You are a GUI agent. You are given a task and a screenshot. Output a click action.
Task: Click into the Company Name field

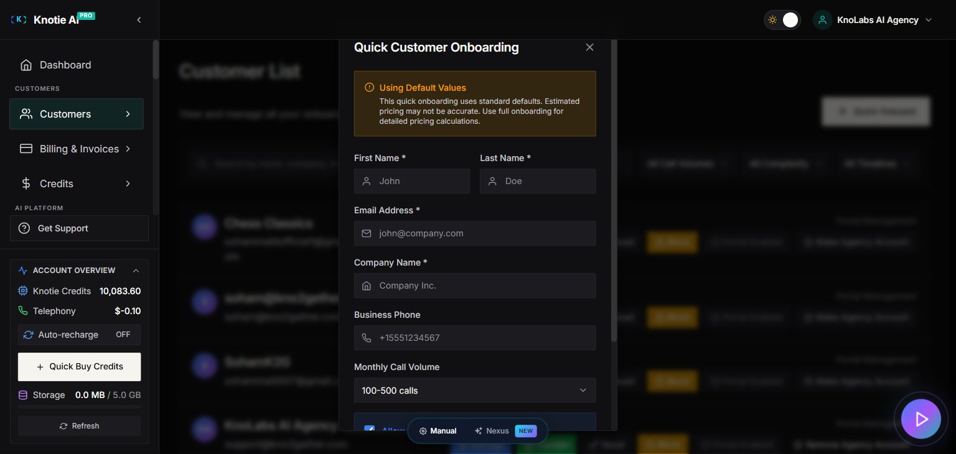click(475, 285)
